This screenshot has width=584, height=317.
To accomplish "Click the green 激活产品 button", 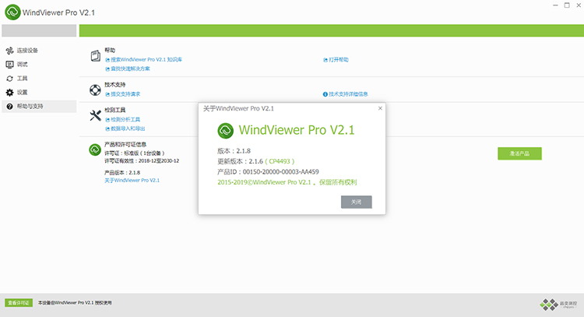I will click(x=519, y=153).
